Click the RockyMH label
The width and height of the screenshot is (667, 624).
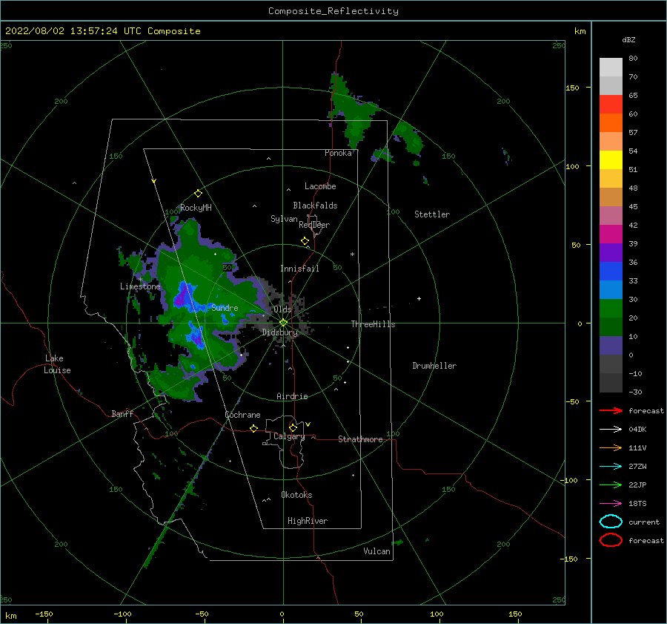pyautogui.click(x=196, y=208)
